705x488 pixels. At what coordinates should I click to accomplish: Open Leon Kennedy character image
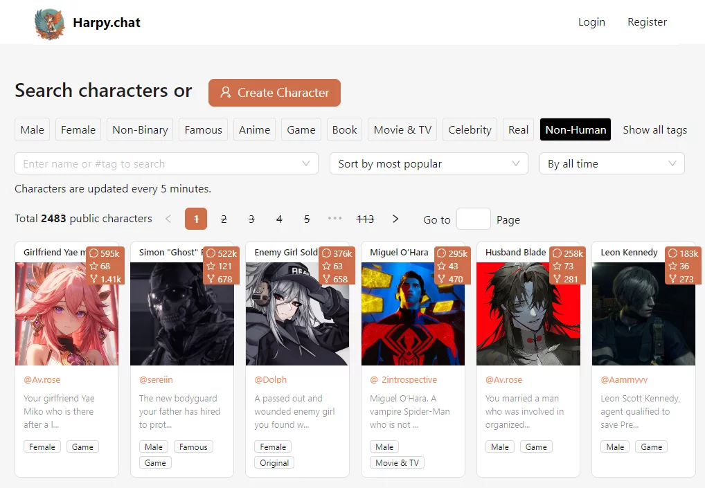(644, 314)
